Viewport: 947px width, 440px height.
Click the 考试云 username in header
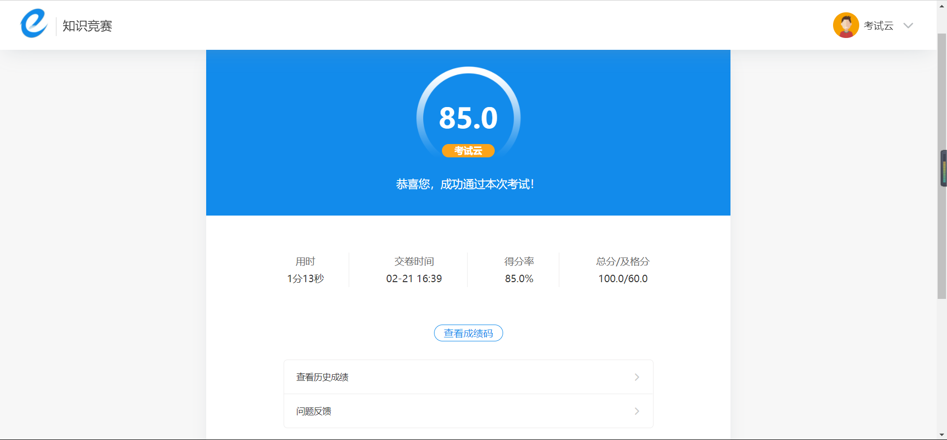tap(878, 26)
